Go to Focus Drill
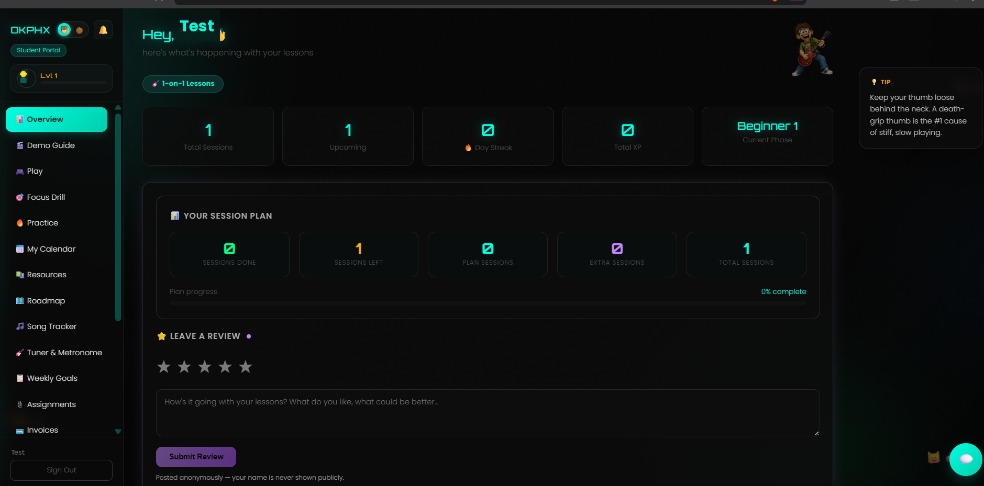 tap(57, 197)
